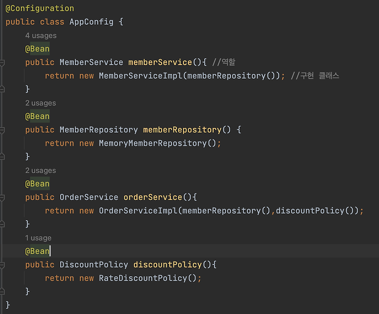Click fold end marker after OrderServiceImpl return
This screenshot has width=379, height=314.
(2, 224)
